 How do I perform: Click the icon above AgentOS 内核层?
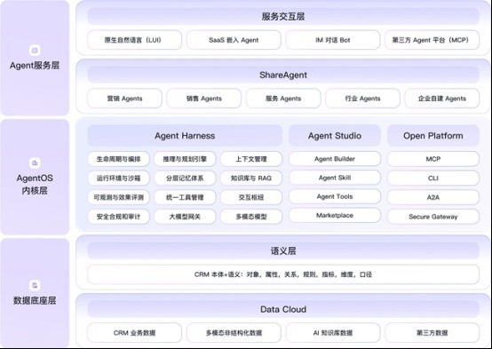click(35, 163)
